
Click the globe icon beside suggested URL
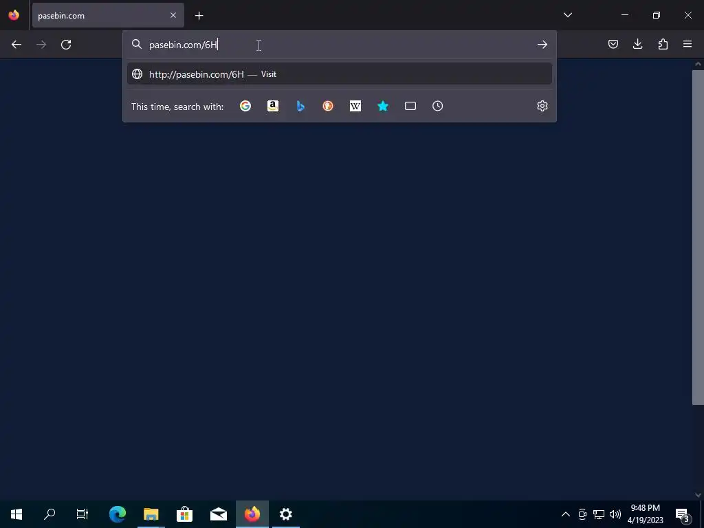click(137, 74)
